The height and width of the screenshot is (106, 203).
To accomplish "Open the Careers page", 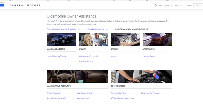I will 189,6.
